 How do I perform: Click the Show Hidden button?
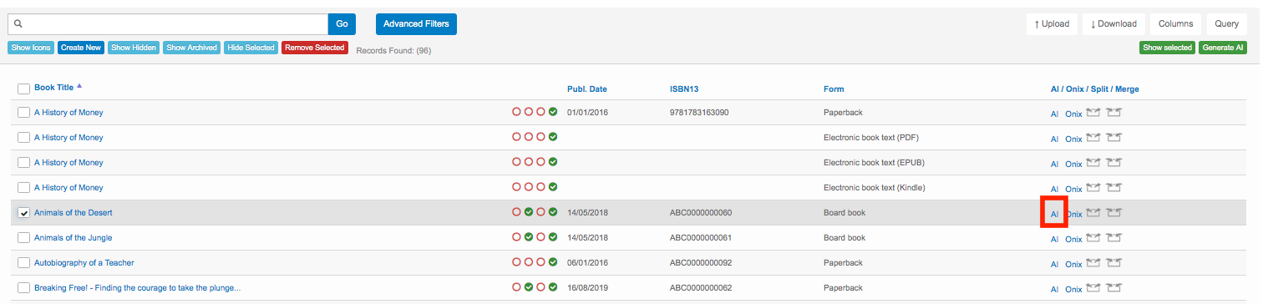134,48
